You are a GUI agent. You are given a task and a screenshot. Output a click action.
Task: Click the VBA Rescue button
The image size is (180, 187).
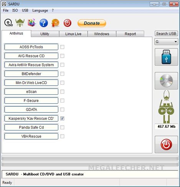[x=31, y=136]
